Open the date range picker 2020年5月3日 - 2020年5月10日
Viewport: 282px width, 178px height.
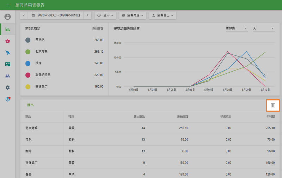click(56, 15)
